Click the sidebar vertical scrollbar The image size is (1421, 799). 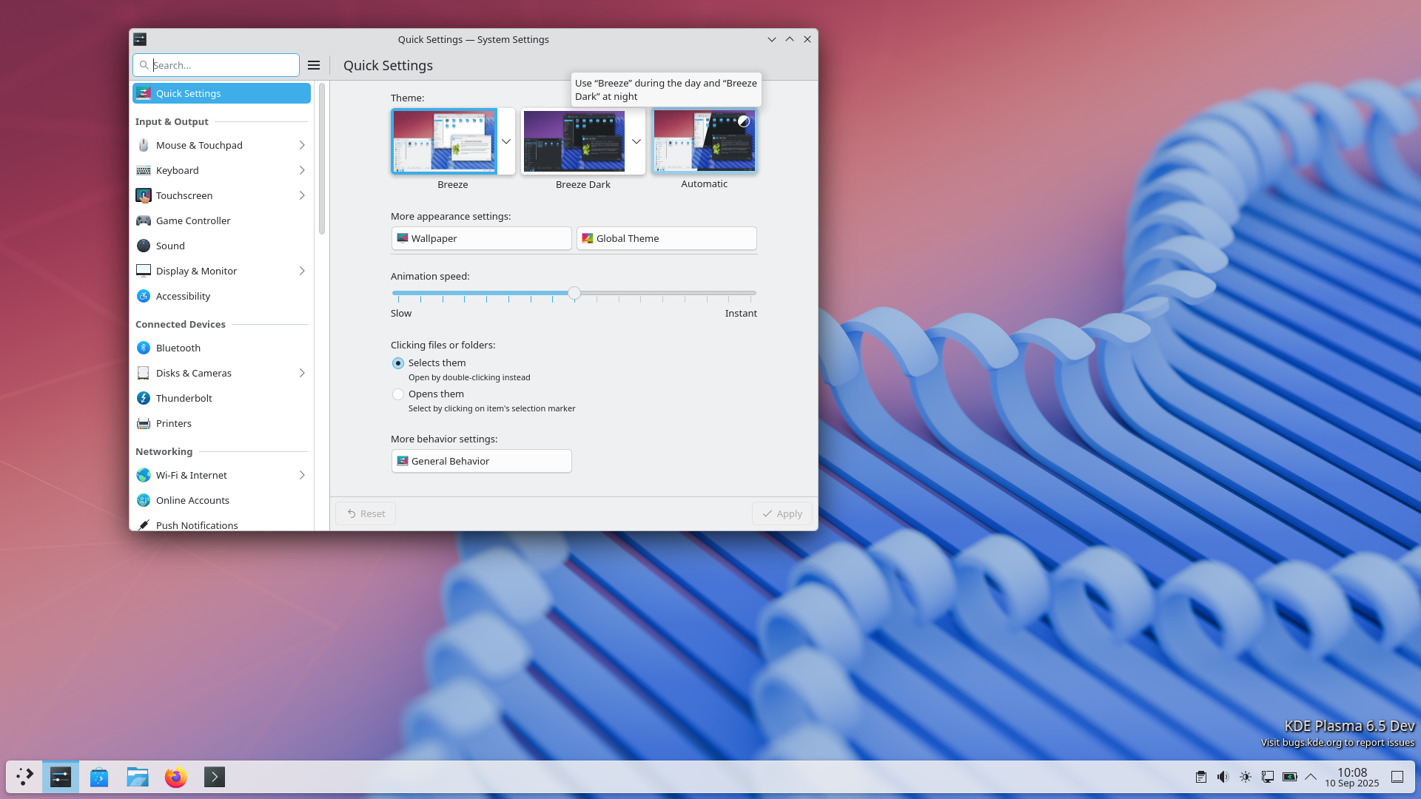[322, 159]
